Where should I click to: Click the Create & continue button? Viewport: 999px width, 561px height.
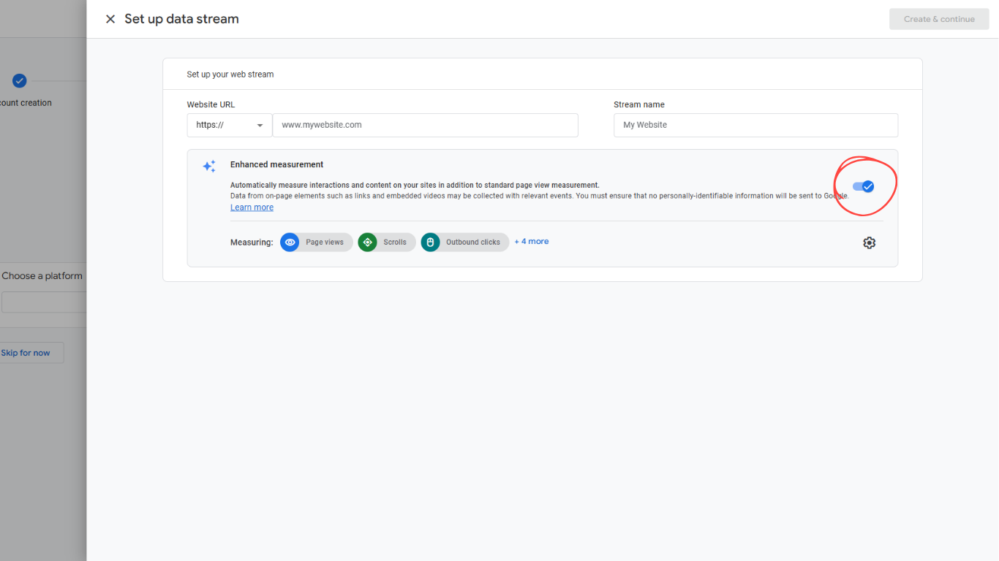coord(939,18)
